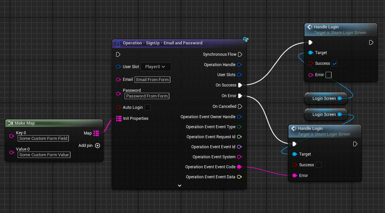The image size is (385, 213).
Task: Select the upper Login Screen variable node
Action: 324,98
